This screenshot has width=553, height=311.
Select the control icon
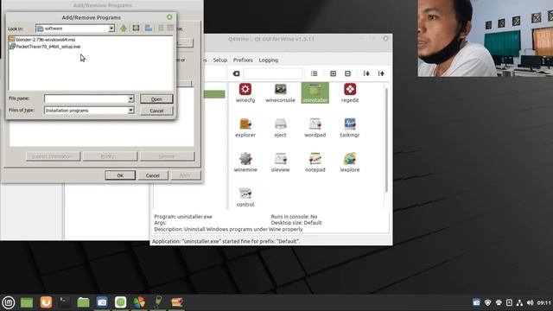(245, 197)
